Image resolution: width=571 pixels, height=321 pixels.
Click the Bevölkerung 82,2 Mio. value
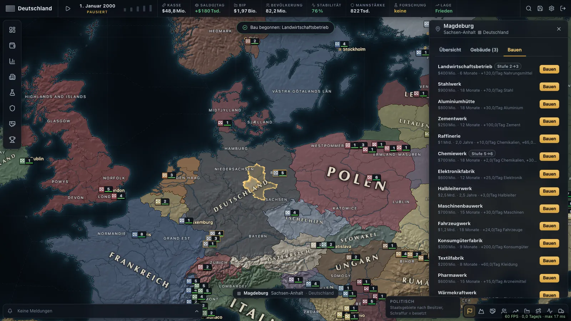tap(276, 11)
